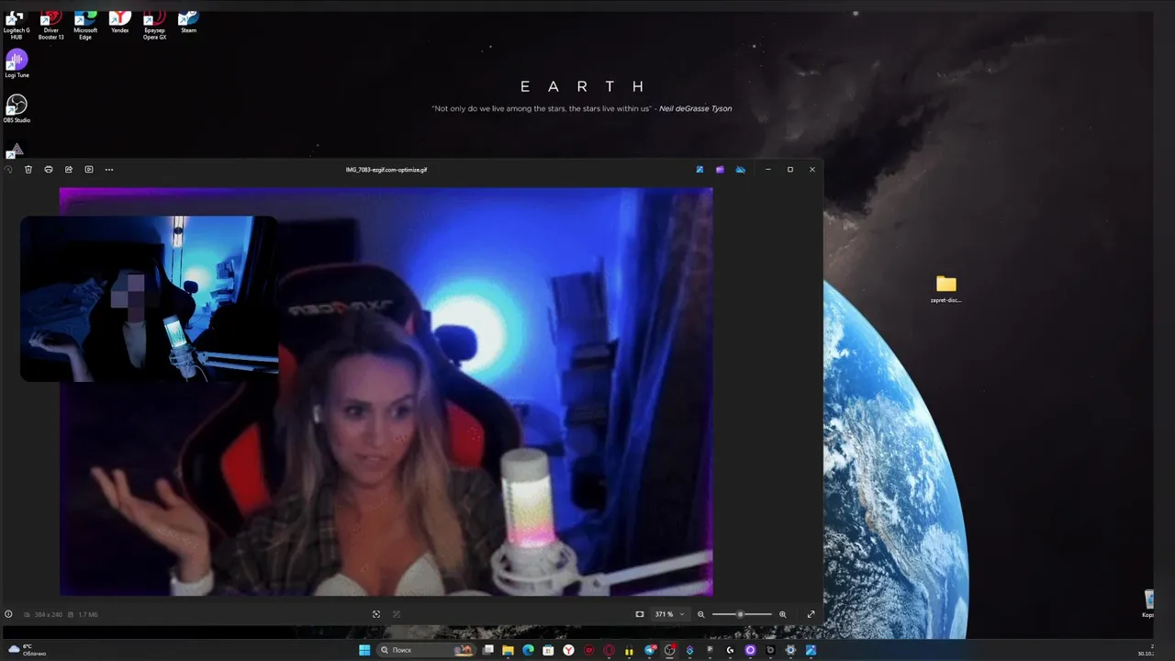
Task: Open Steam desktop shortcut
Action: 188,22
